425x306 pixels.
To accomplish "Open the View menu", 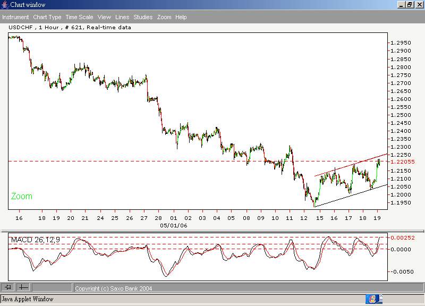I will tap(104, 17).
